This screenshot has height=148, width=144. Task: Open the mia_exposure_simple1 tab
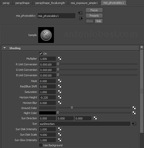pyautogui.click(x=84, y=3)
